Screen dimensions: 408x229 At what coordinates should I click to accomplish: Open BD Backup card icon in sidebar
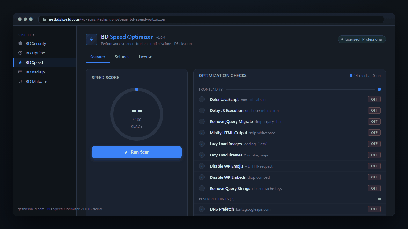coord(20,72)
